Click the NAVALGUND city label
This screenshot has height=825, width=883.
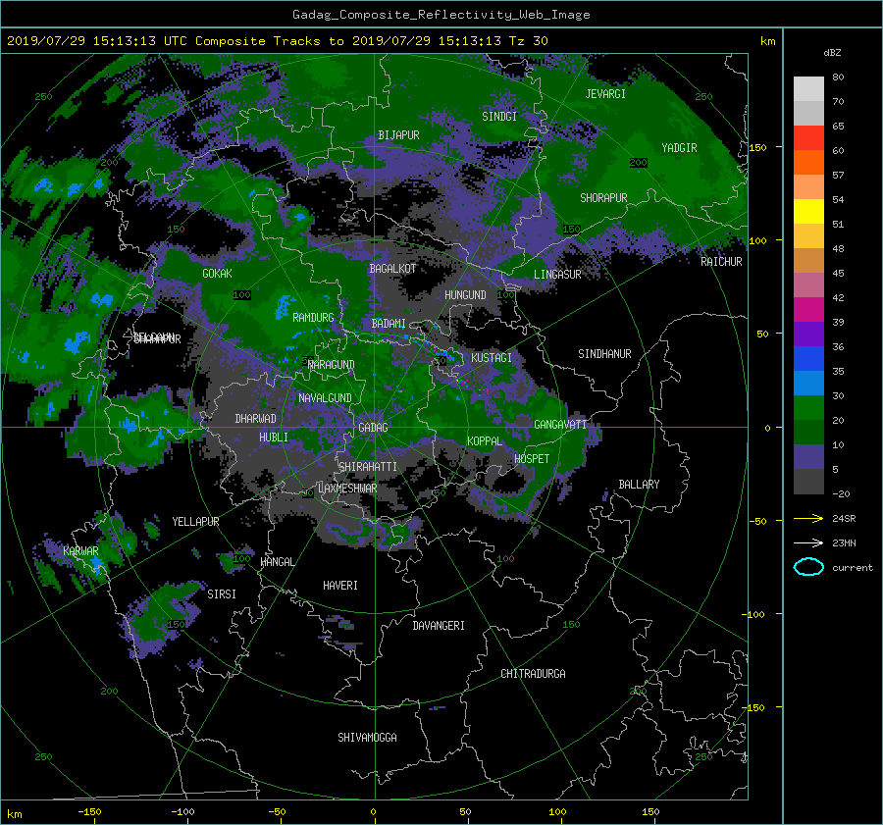325,398
